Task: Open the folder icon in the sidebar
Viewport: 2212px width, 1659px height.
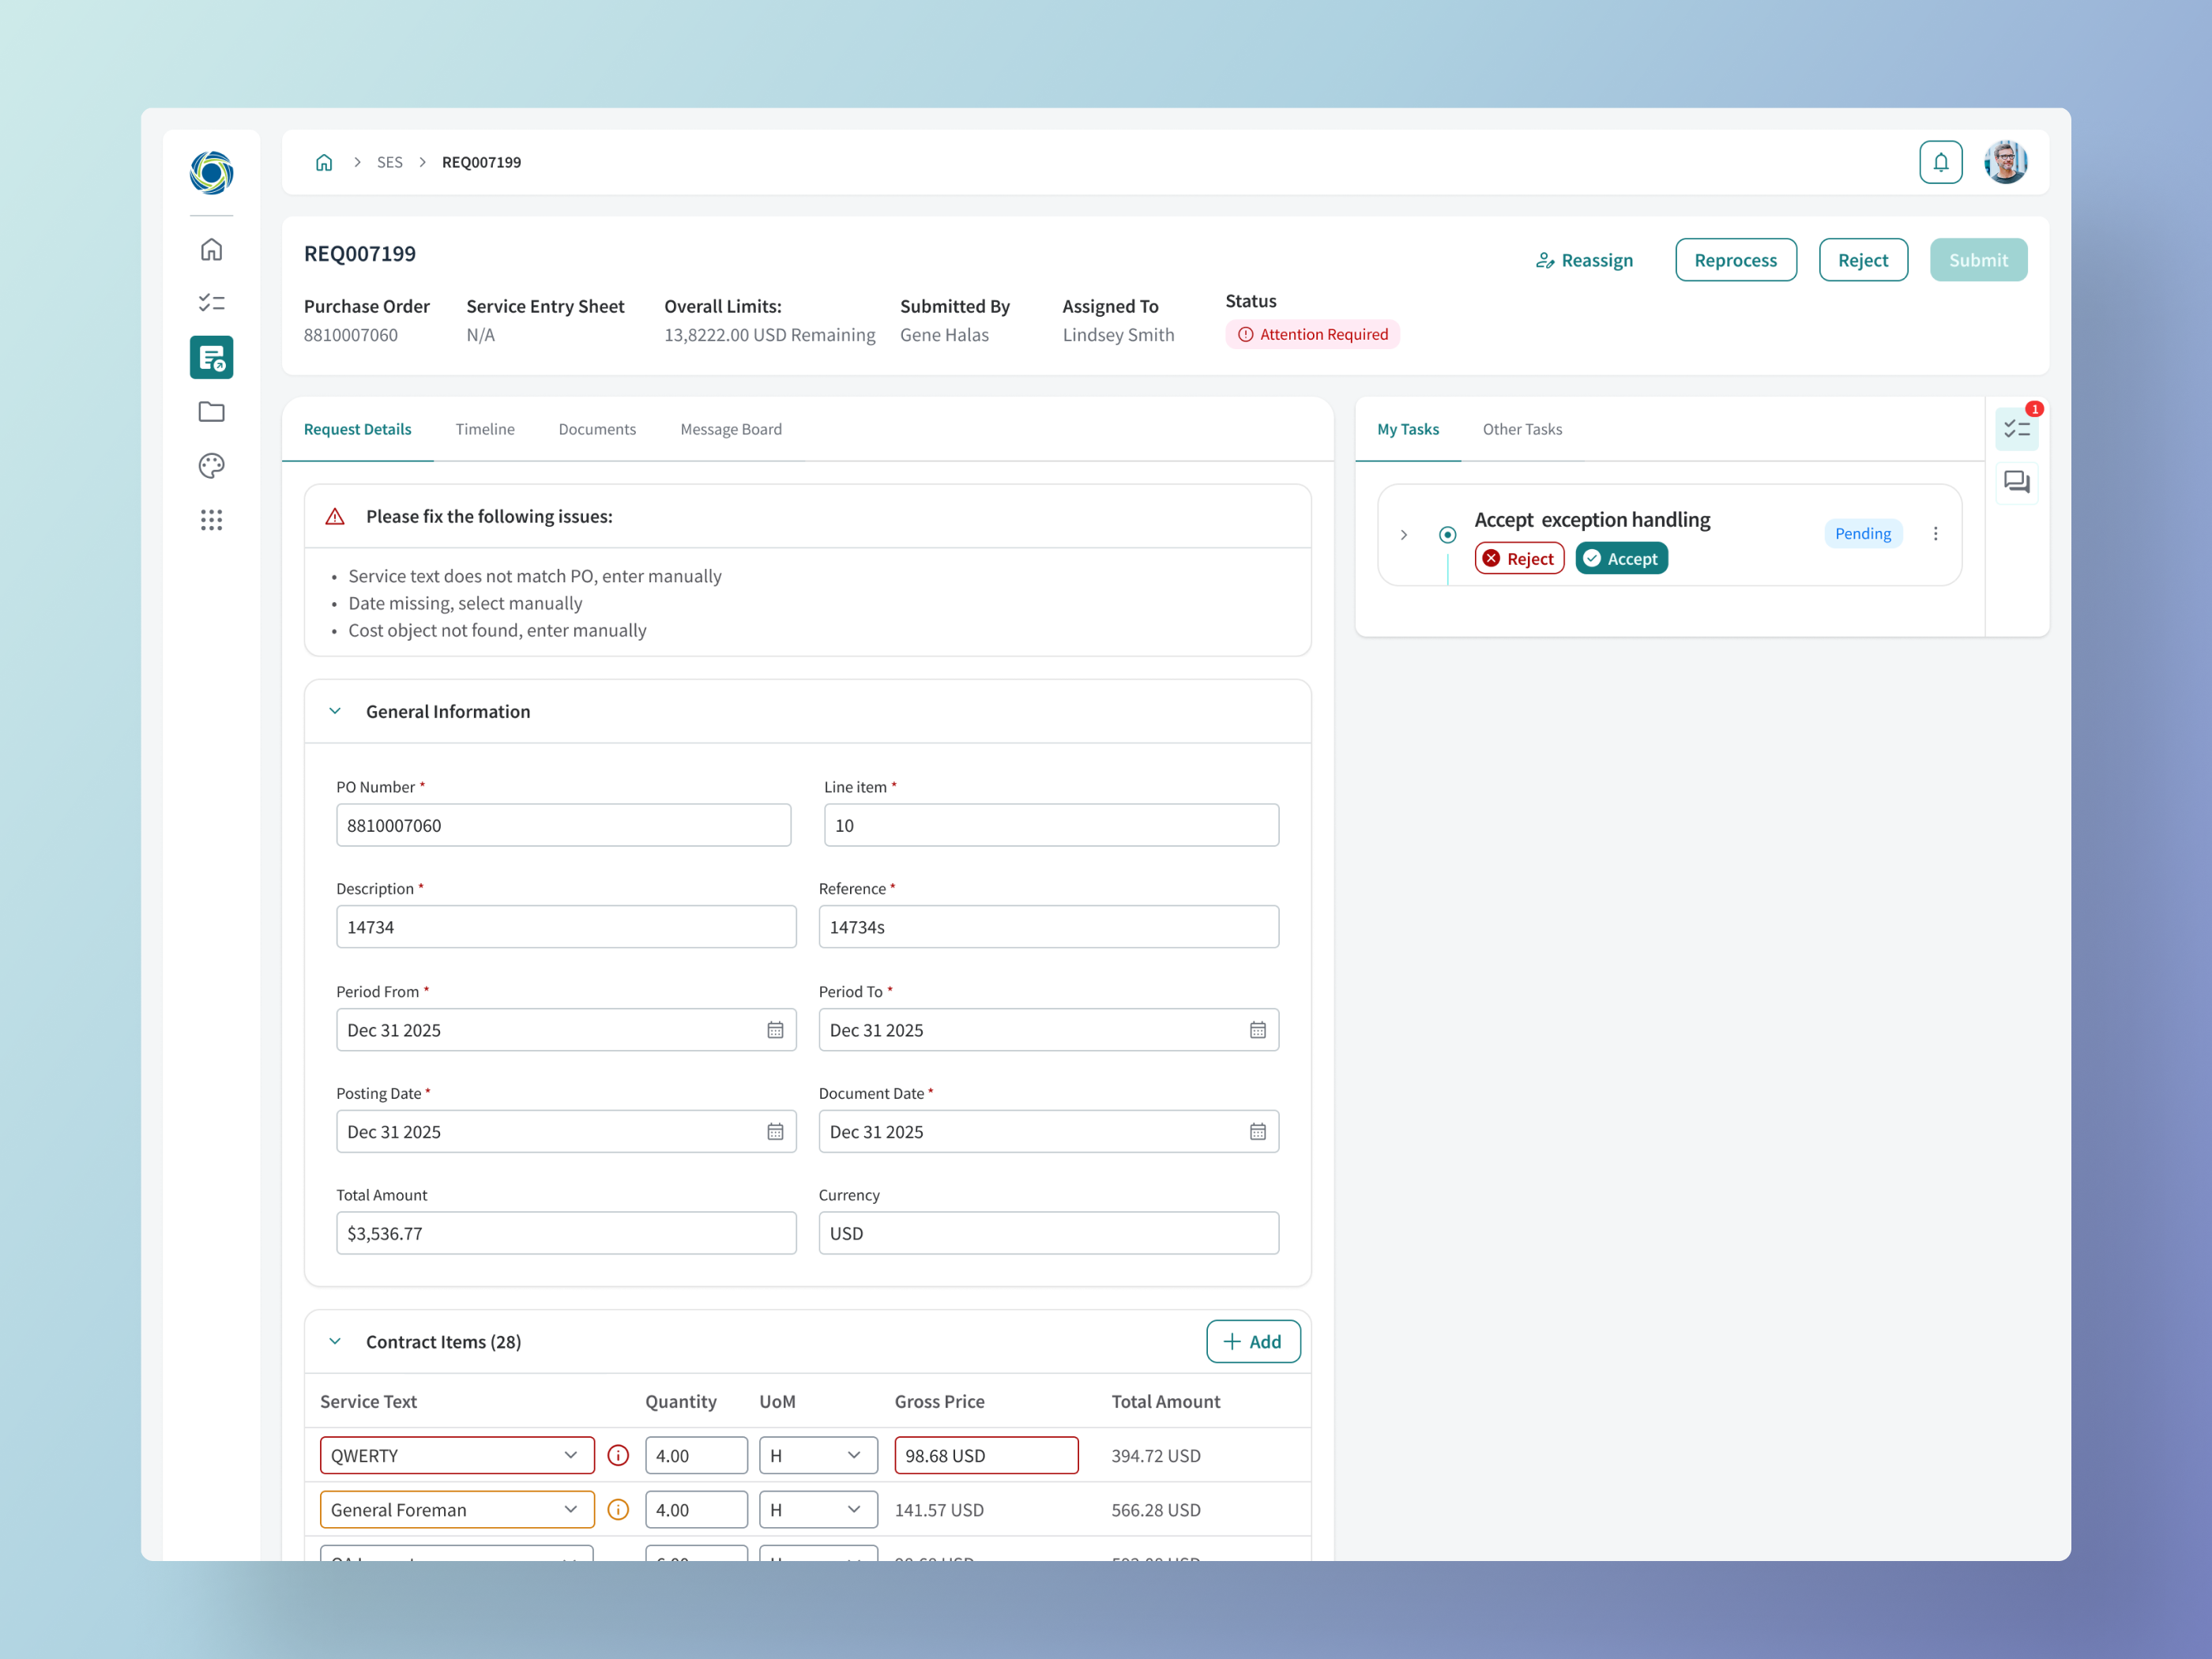Action: click(211, 411)
